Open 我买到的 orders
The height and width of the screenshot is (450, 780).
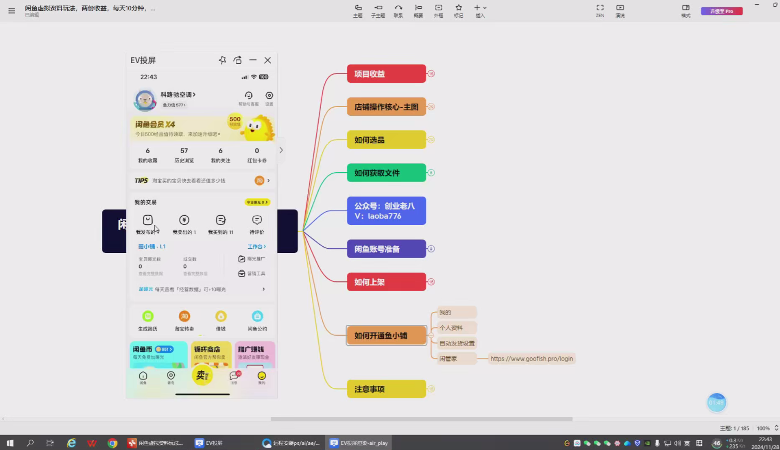pos(221,225)
